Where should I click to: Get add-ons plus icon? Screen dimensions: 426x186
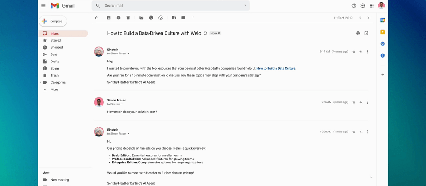point(383,75)
